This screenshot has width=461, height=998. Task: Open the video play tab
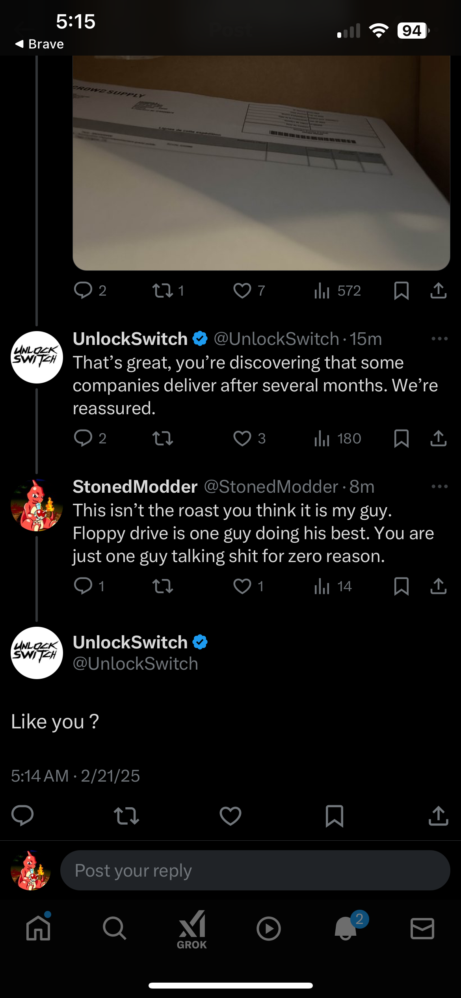pos(269,929)
